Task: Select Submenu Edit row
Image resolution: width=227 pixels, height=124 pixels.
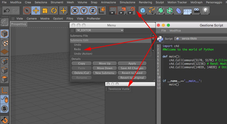Action: [x=111, y=40]
